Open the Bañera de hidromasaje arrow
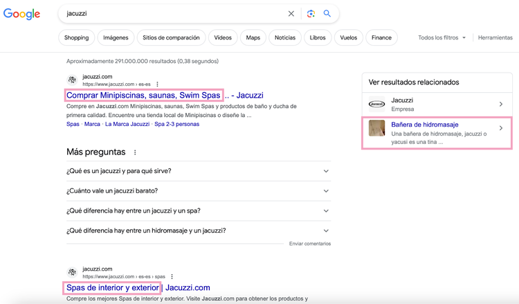519x304 pixels. coord(501,128)
